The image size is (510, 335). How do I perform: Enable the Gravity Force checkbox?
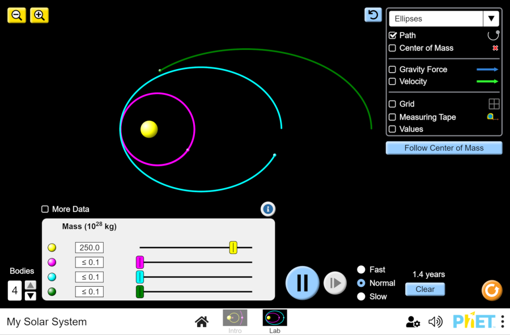click(393, 69)
